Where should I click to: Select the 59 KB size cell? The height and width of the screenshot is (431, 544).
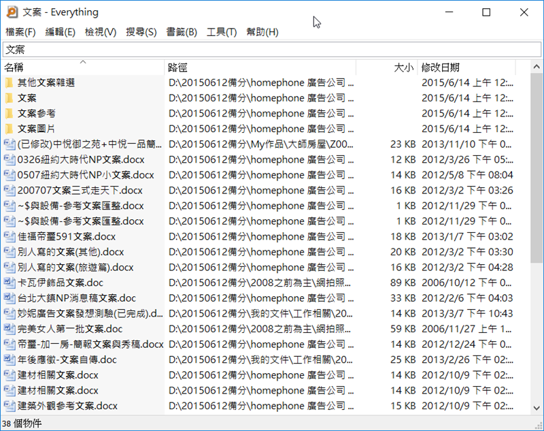click(x=403, y=329)
